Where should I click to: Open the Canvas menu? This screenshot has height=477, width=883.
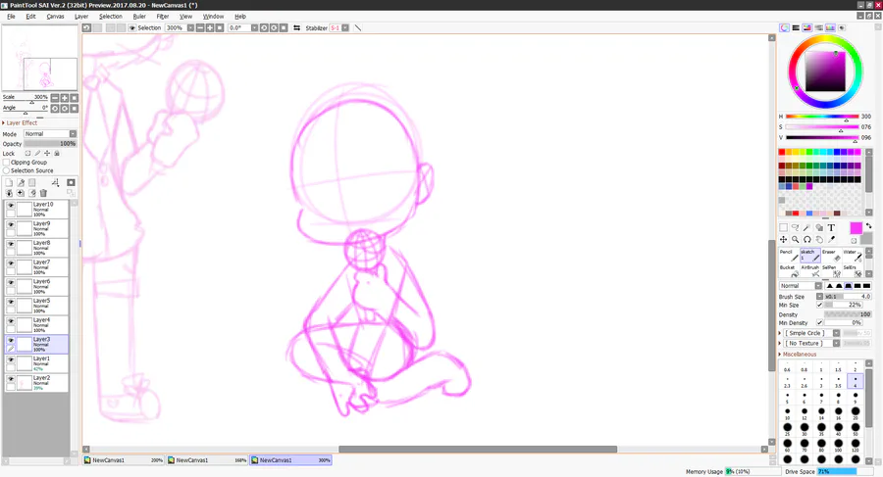coord(55,17)
